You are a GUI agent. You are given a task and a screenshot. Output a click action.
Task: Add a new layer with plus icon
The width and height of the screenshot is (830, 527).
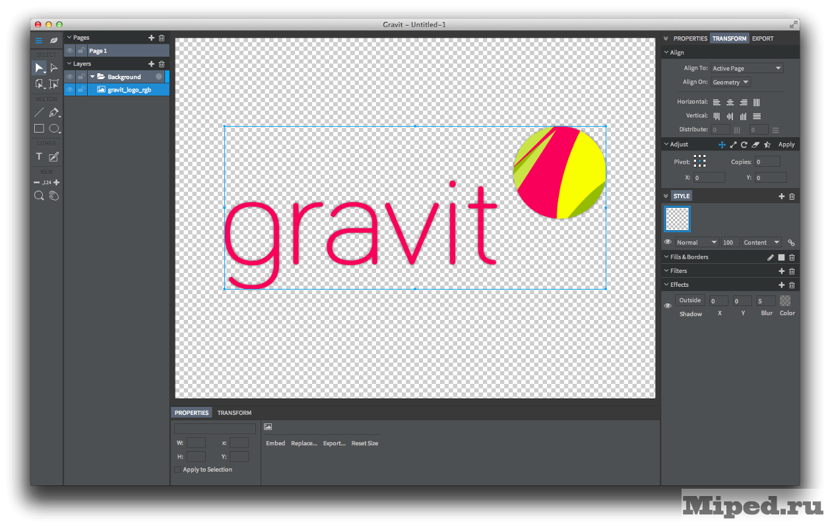pyautogui.click(x=151, y=64)
